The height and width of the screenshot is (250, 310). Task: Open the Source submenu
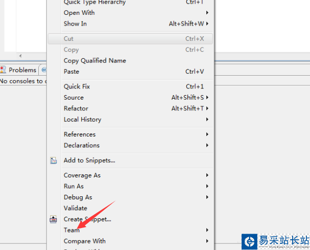point(74,98)
